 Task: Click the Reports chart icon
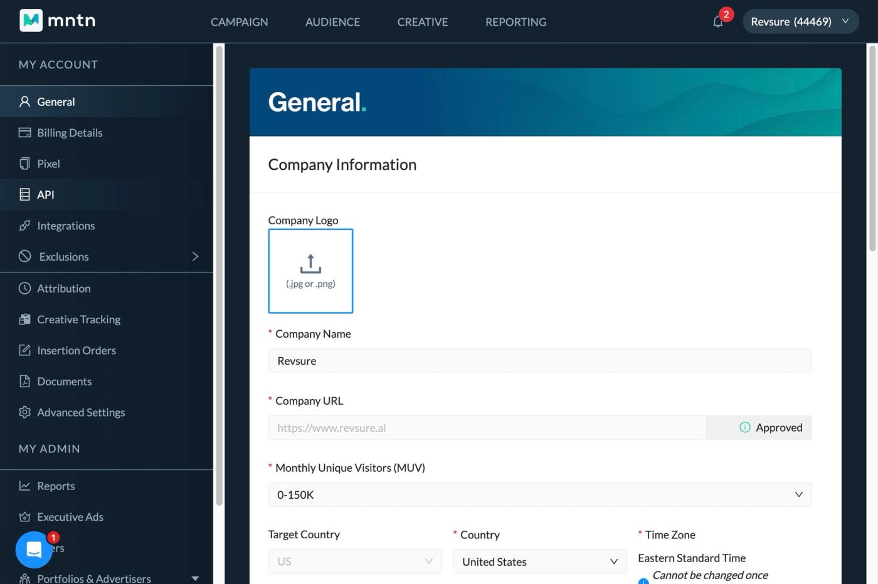tap(24, 486)
